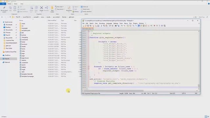Screen dimensions: 210x118
Task: Toggle Show all characters in Notepad++ toolbar
Action: pos(136,26)
